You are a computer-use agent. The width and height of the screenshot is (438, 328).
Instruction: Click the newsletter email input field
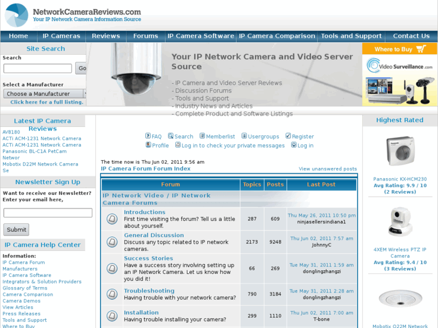coord(48,212)
